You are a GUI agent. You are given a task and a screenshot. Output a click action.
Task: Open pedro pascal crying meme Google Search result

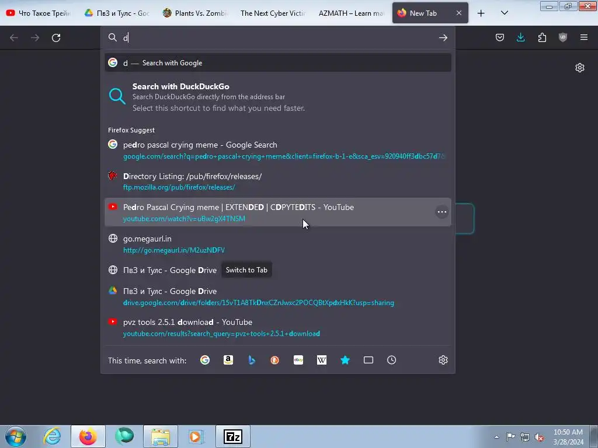coord(278,150)
